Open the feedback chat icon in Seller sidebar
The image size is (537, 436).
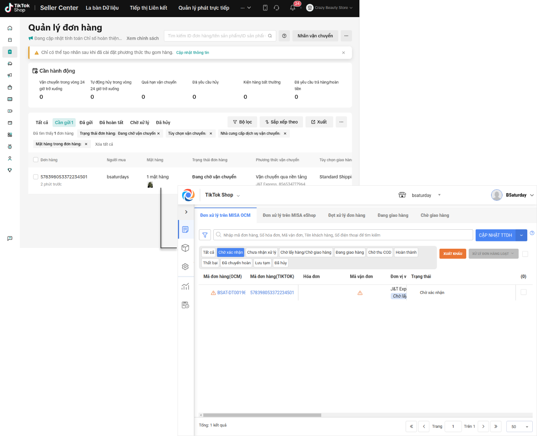(10, 238)
